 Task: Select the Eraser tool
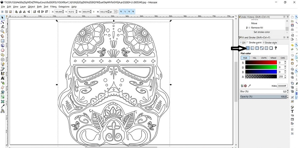coord(2,87)
